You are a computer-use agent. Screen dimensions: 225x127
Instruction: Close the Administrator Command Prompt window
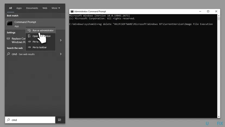(216, 11)
